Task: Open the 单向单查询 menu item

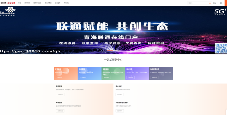Action: [48, 3]
